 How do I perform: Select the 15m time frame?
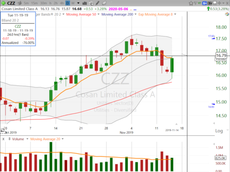(34, 3)
